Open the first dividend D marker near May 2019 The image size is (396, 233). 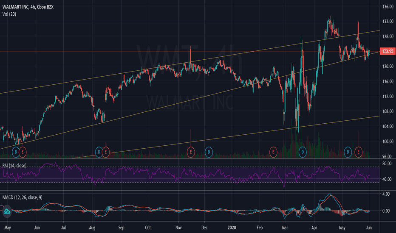click(16, 152)
